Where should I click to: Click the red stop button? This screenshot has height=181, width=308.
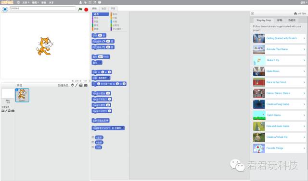pos(86,10)
